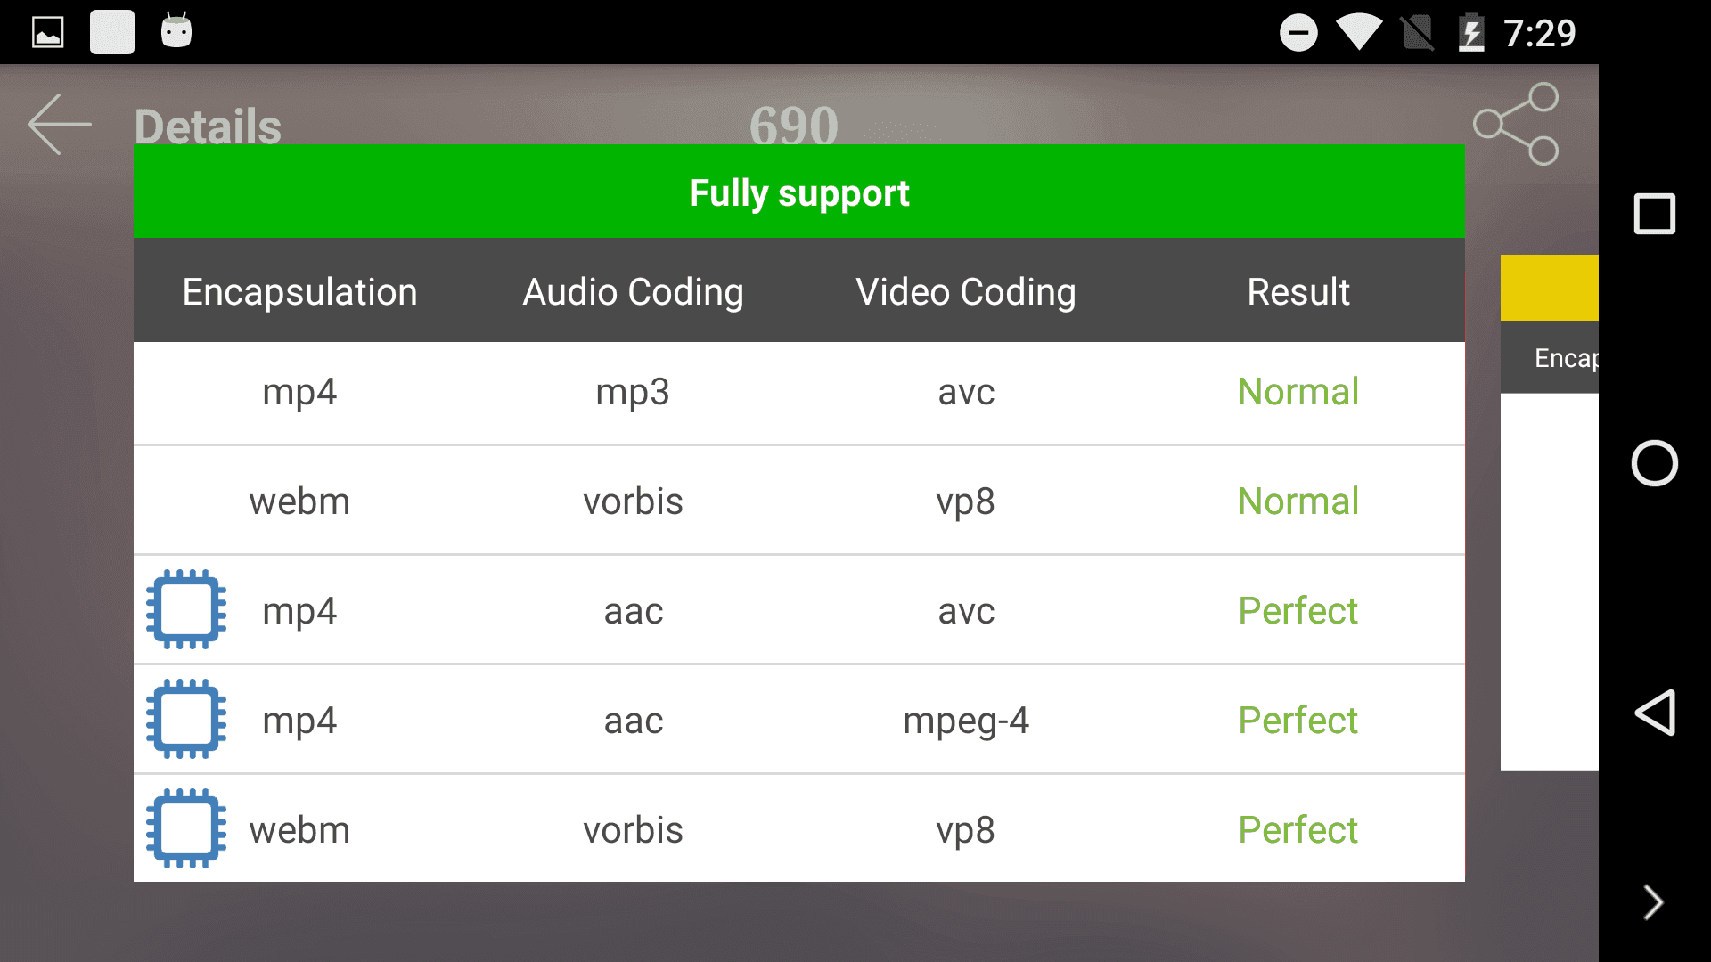Expand the right chevron arrow in navigation bar
The height and width of the screenshot is (962, 1711).
(1654, 902)
